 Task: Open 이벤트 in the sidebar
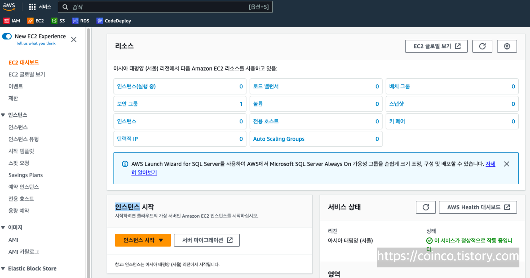[x=16, y=86]
